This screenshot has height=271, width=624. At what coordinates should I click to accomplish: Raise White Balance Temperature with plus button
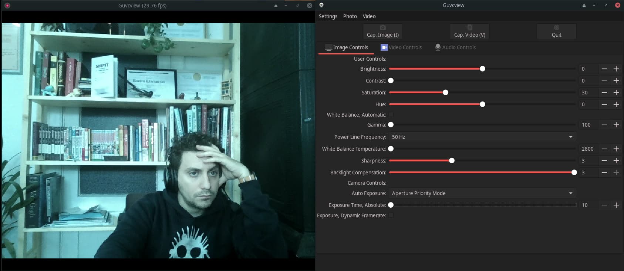(616, 149)
